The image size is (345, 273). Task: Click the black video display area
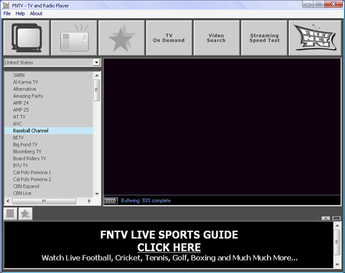click(x=222, y=127)
